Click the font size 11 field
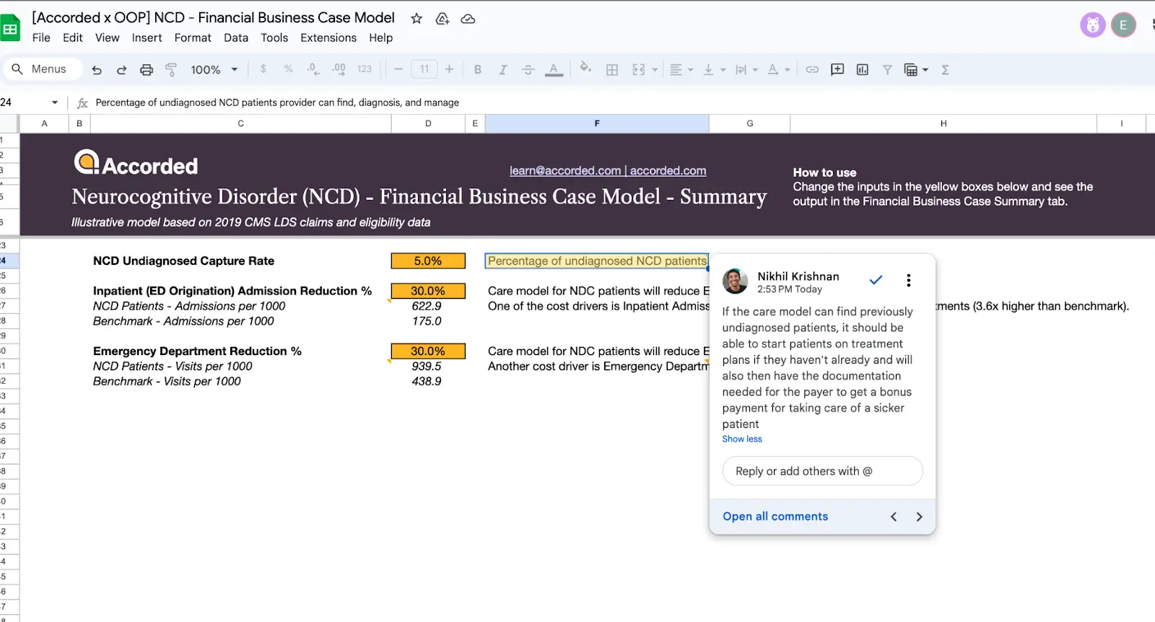The width and height of the screenshot is (1155, 622). 424,69
